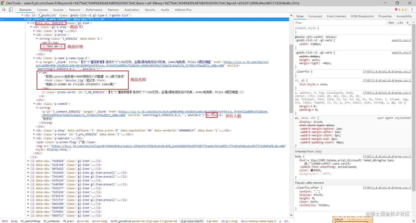Show the DOM Breakpoints pane
Screen dimensions: 416x223
click(x=362, y=16)
